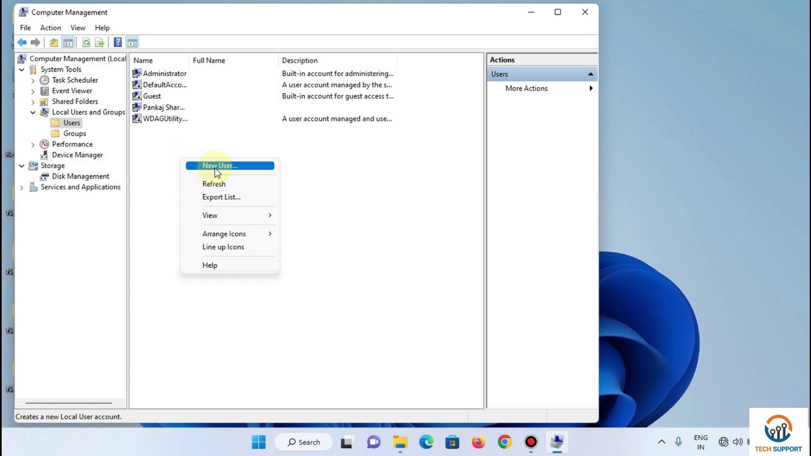The width and height of the screenshot is (811, 456).
Task: Click the blue Help toolbar icon
Action: pyautogui.click(x=118, y=42)
